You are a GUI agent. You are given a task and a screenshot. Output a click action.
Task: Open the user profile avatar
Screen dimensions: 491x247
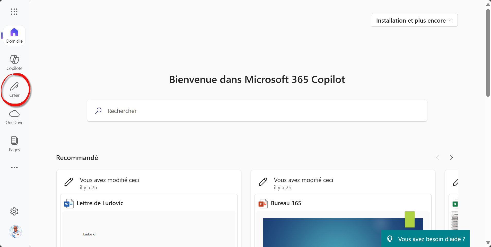point(15,232)
